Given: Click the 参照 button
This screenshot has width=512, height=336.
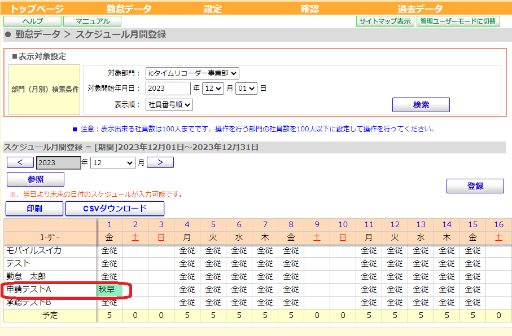Looking at the screenshot, I should 36,179.
